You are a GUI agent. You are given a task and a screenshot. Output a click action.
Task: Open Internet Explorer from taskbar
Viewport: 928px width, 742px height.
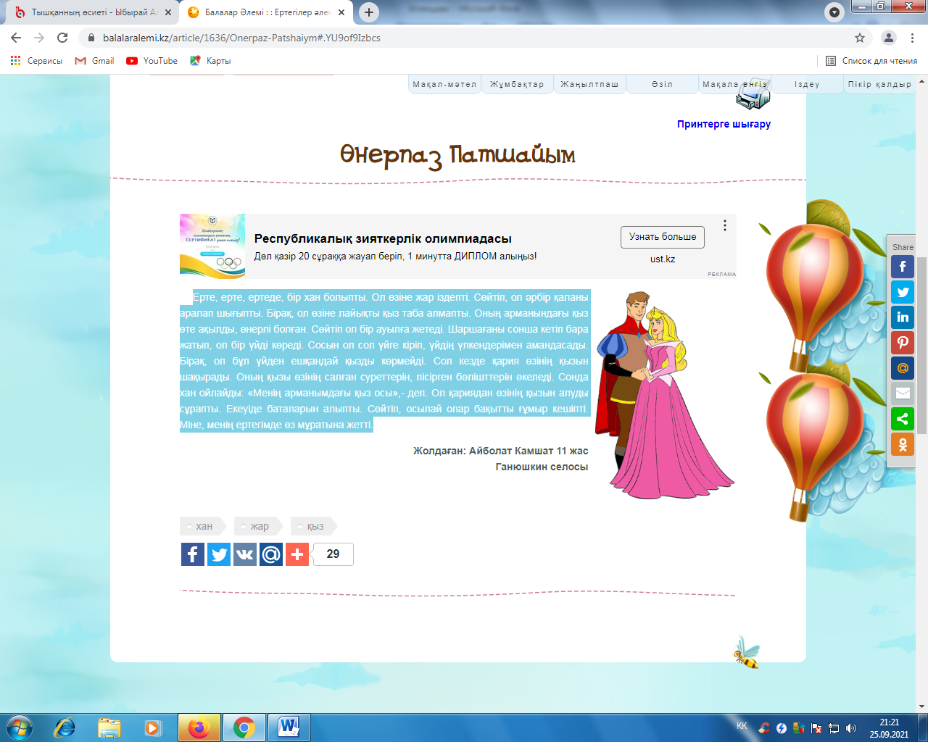click(65, 728)
